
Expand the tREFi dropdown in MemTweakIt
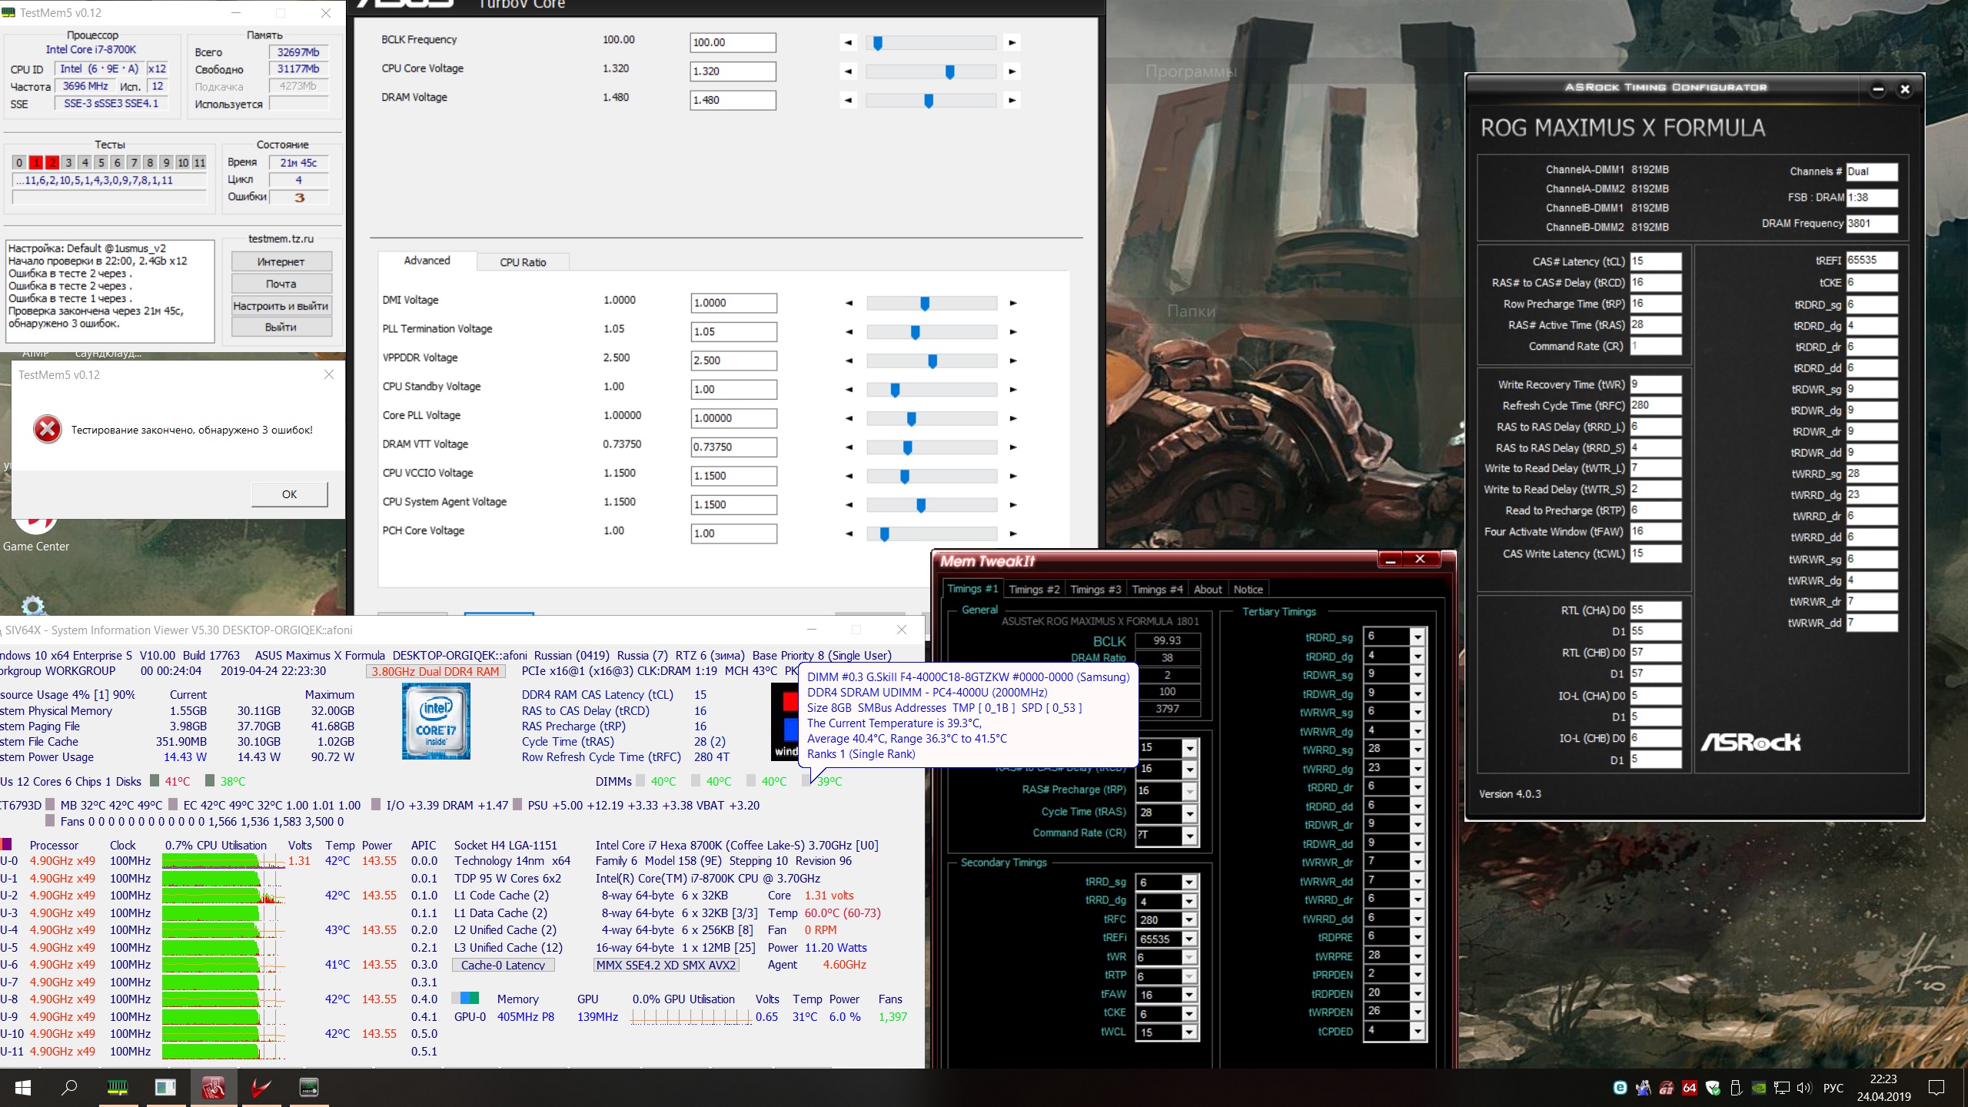point(1188,939)
